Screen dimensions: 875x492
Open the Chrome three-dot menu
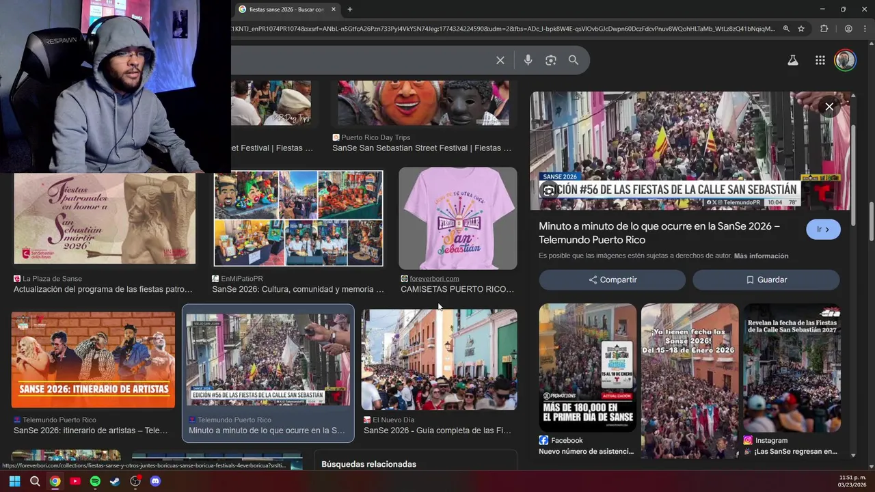[863, 29]
